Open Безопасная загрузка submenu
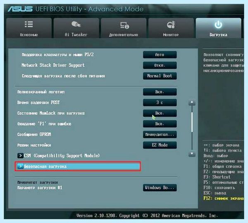248x223 pixels. click(x=78, y=166)
